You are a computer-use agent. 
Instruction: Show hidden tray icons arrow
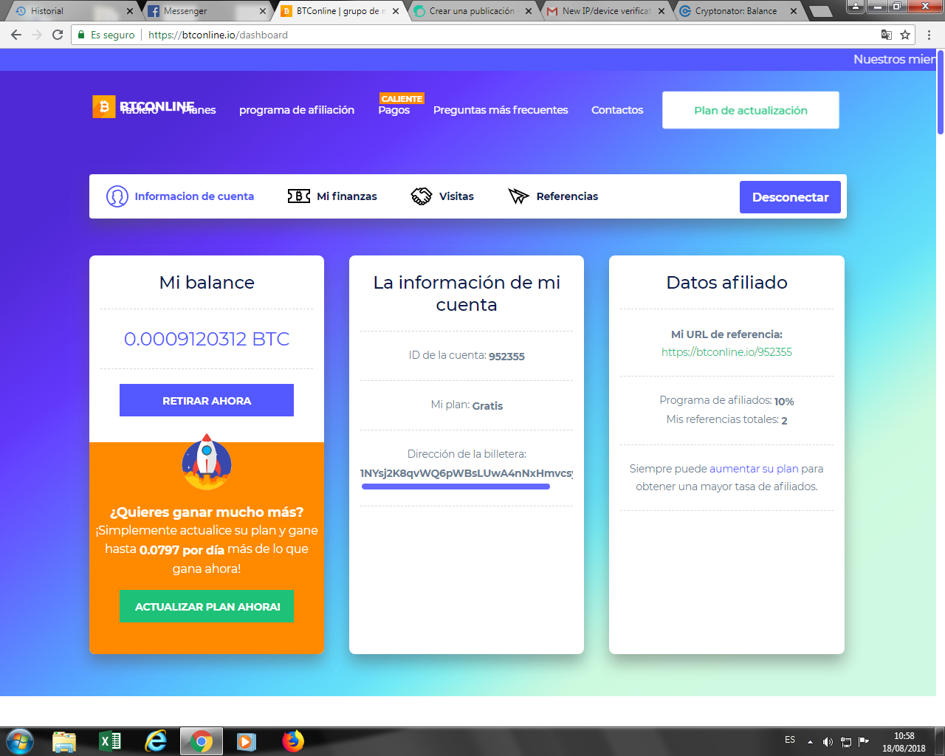[810, 741]
